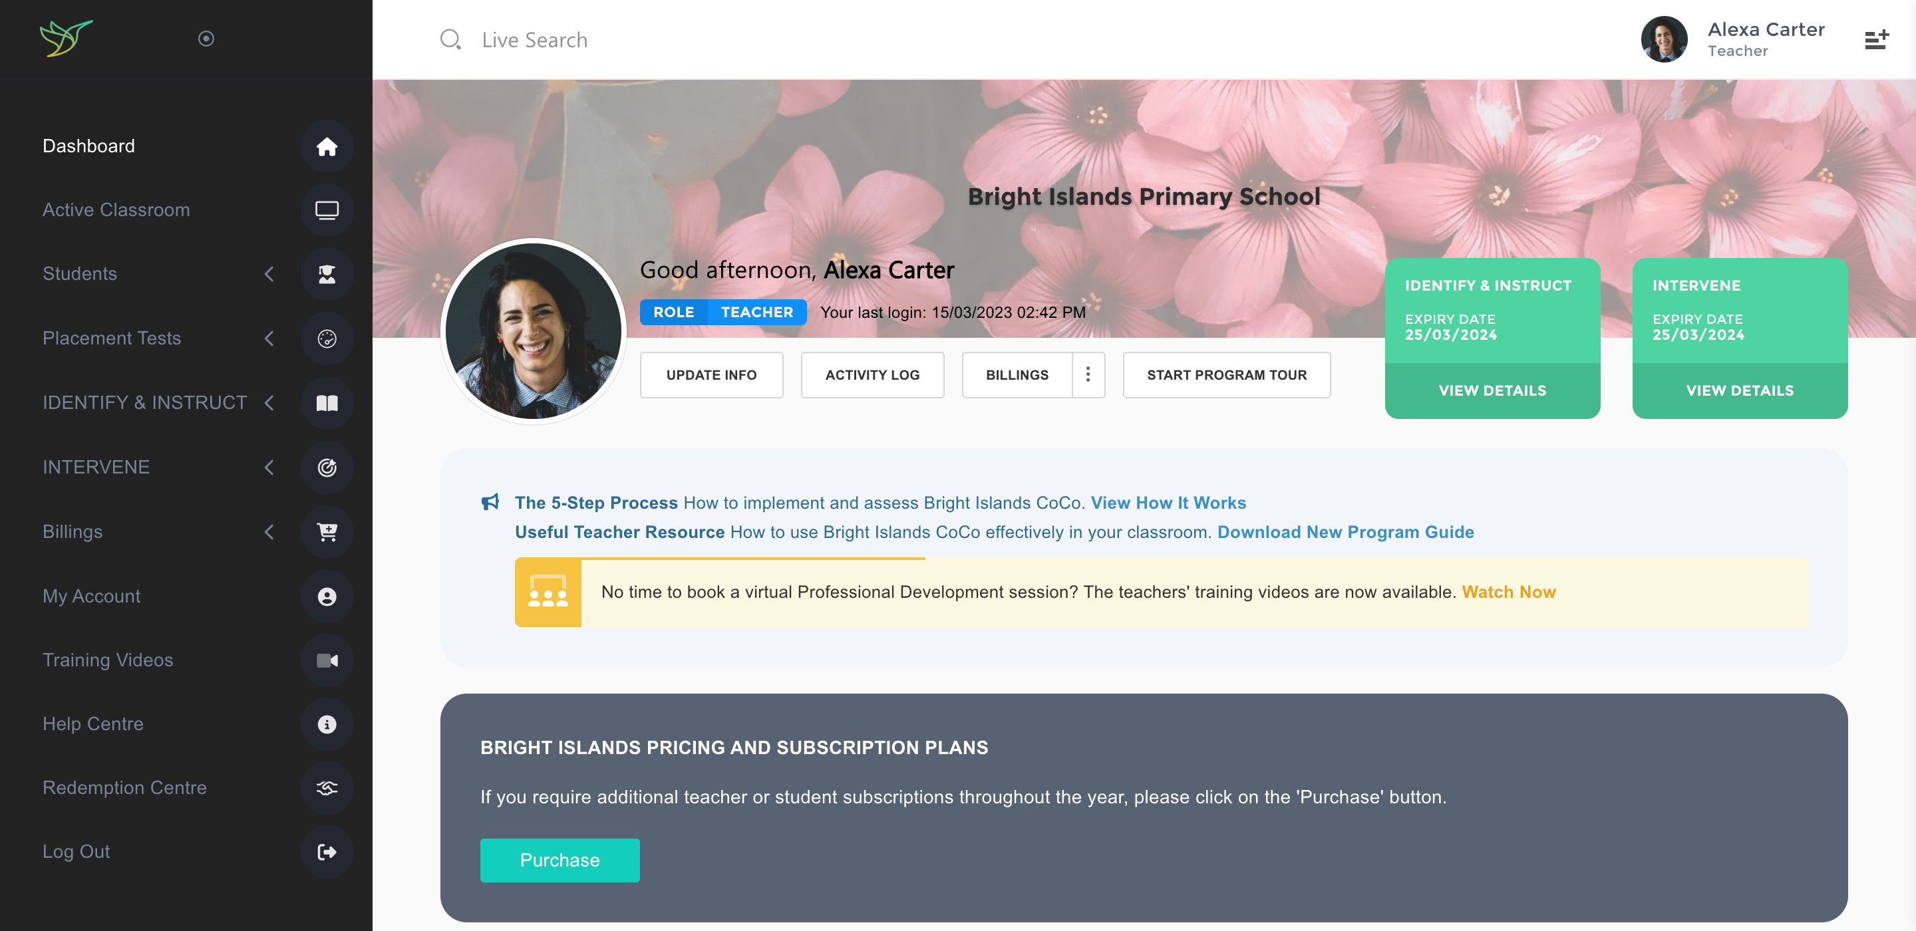Image resolution: width=1916 pixels, height=931 pixels.
Task: Open Billings three-dot dropdown
Action: [1088, 375]
